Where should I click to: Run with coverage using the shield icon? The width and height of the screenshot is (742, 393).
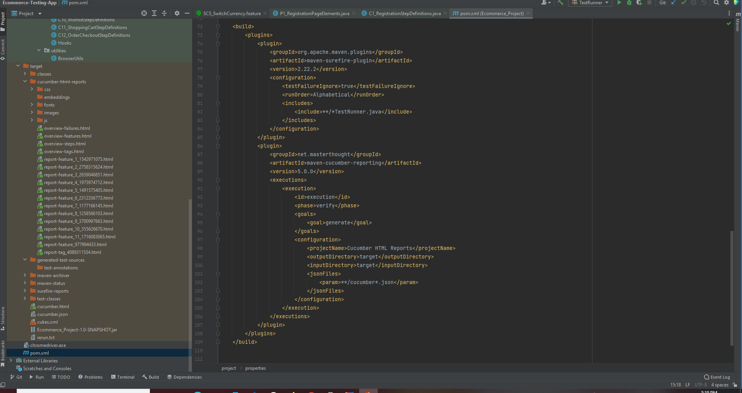pos(639,3)
